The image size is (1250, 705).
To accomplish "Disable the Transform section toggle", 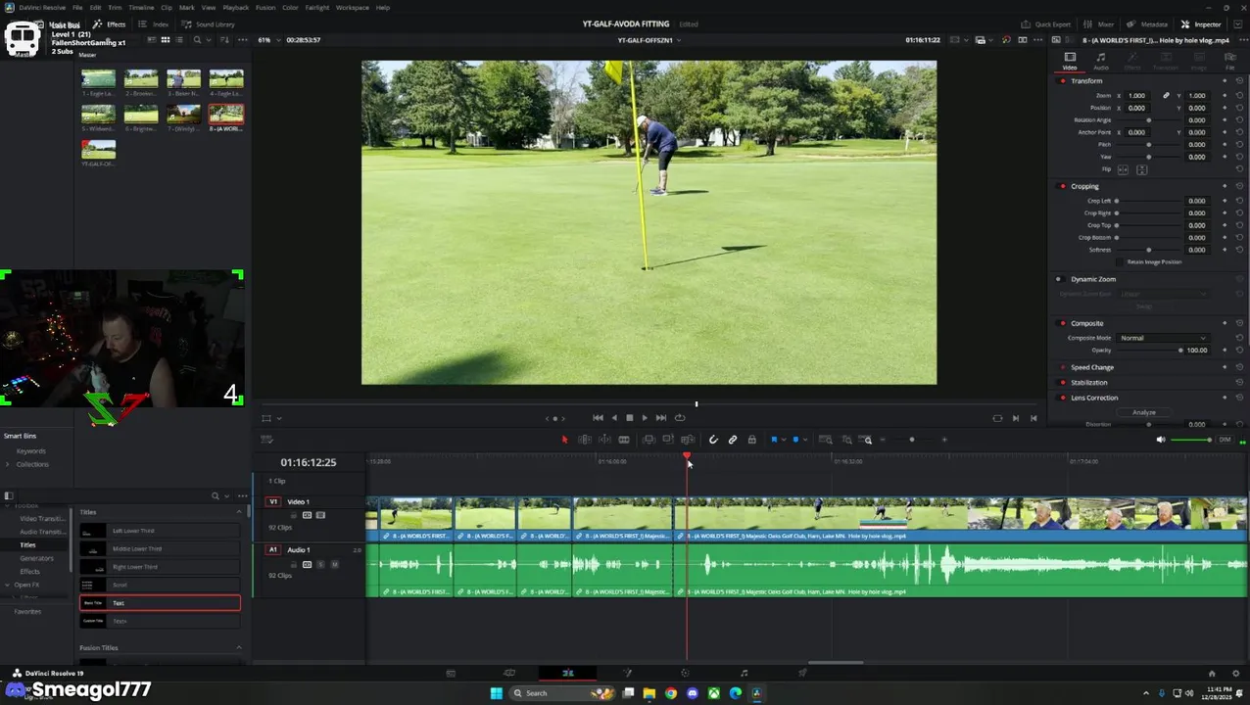I will [x=1063, y=81].
